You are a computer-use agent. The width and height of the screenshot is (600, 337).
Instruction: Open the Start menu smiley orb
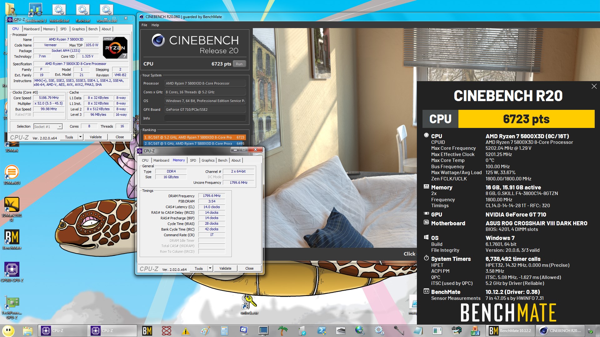click(8, 331)
